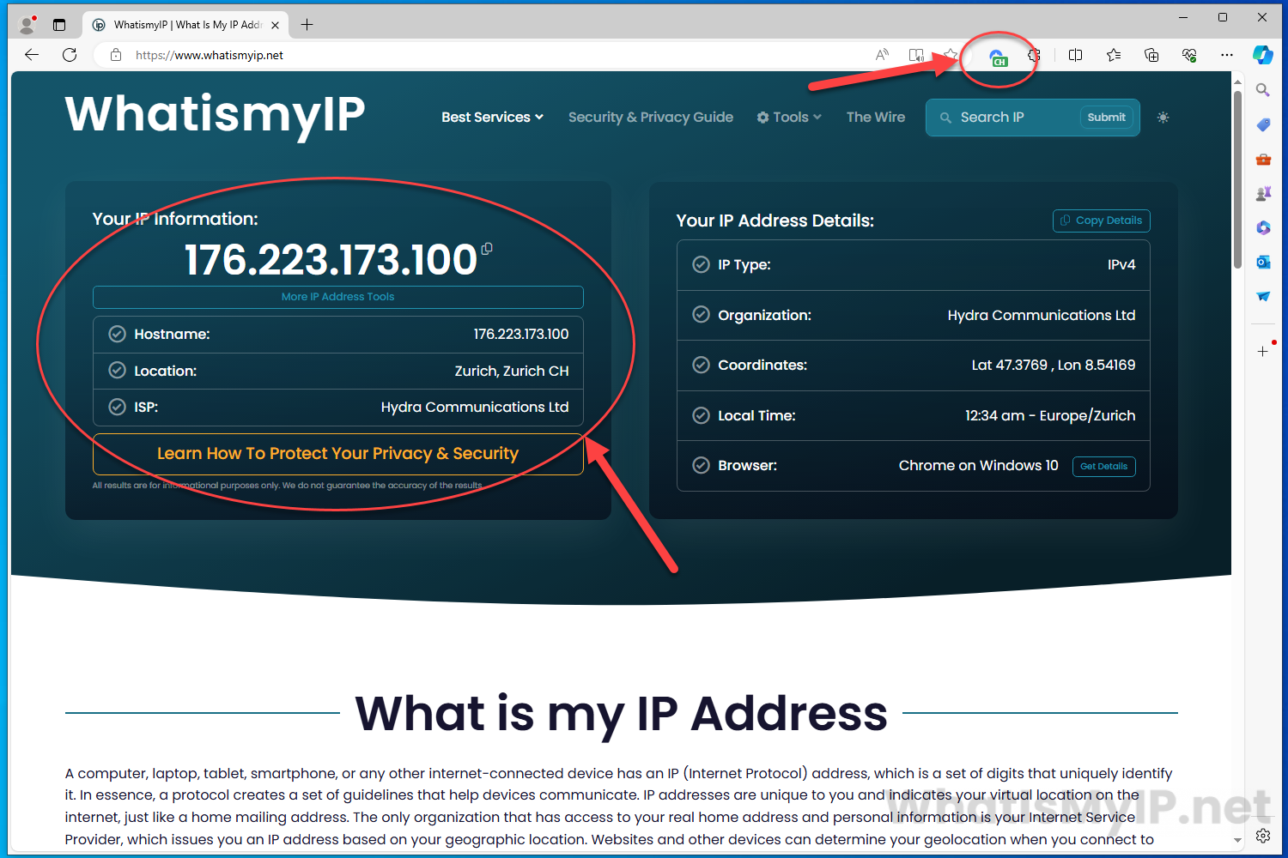This screenshot has width=1288, height=858.
Task: Open the Extensions puzzle icon
Action: (1035, 55)
